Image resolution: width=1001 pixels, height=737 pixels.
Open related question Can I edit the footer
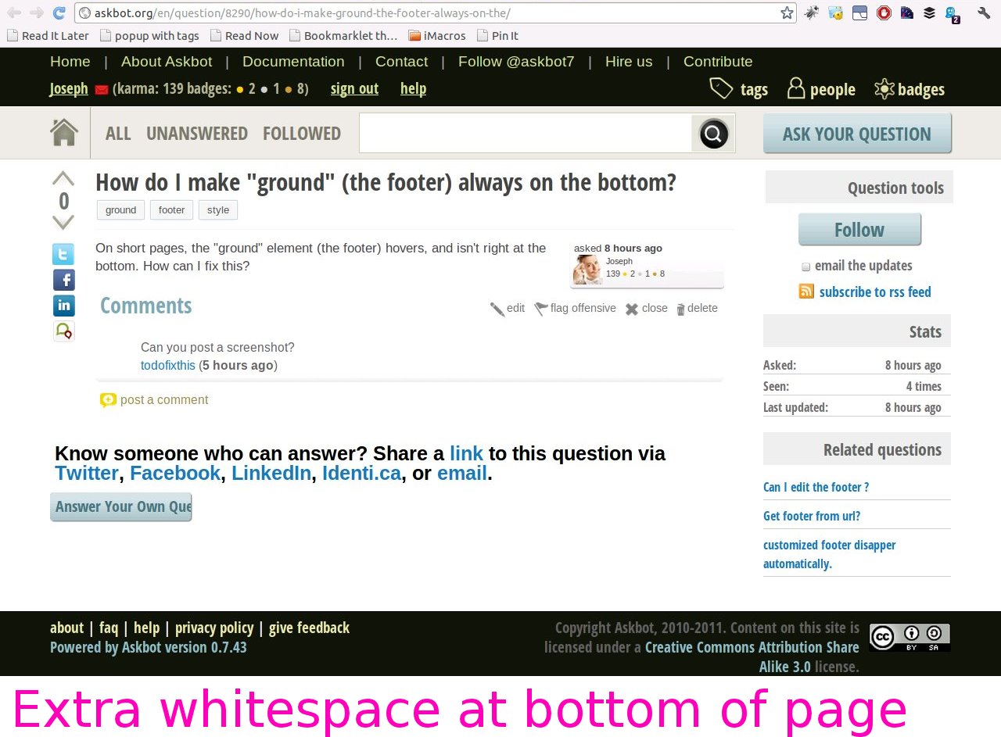[816, 488]
